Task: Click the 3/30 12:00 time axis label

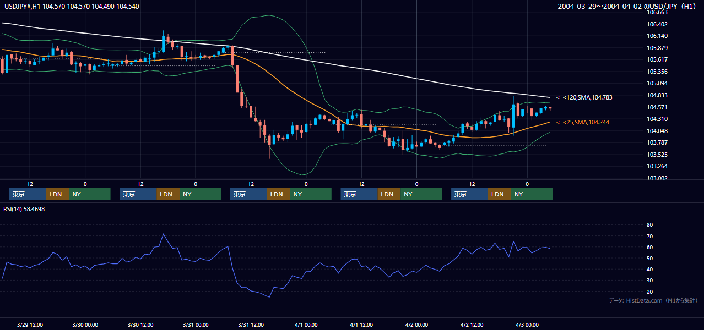Action: pyautogui.click(x=140, y=324)
